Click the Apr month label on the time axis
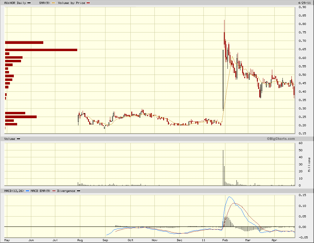 [274, 240]
